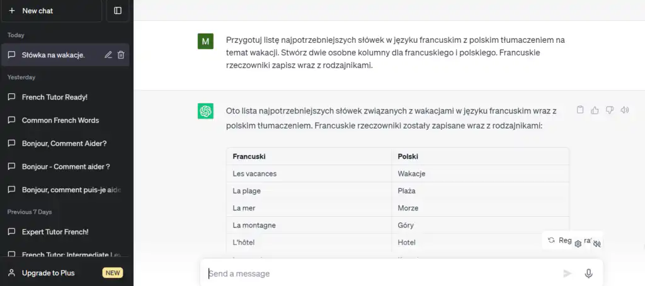Start a New chat
This screenshot has height=286, width=645.
pyautogui.click(x=52, y=11)
